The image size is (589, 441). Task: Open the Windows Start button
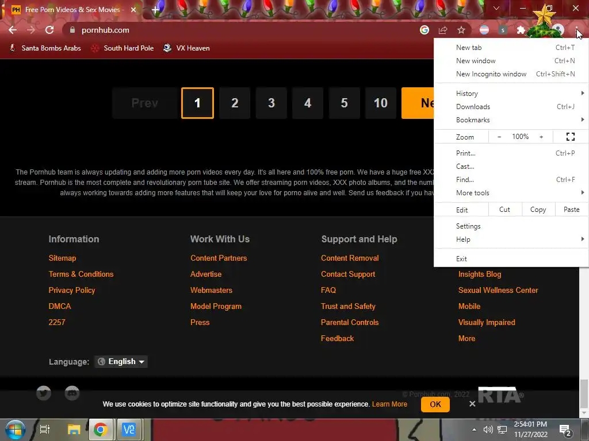pyautogui.click(x=15, y=430)
